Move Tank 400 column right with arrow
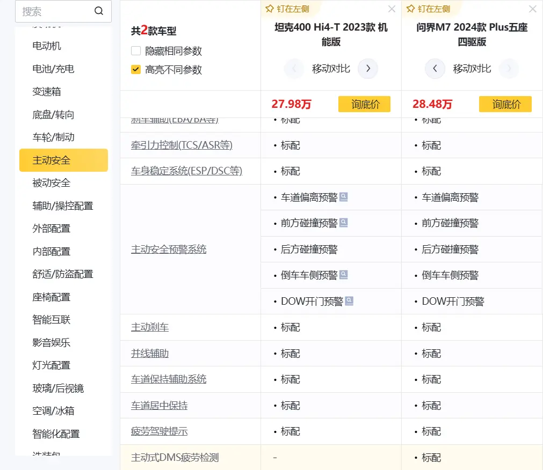This screenshot has width=543, height=470. pos(368,69)
